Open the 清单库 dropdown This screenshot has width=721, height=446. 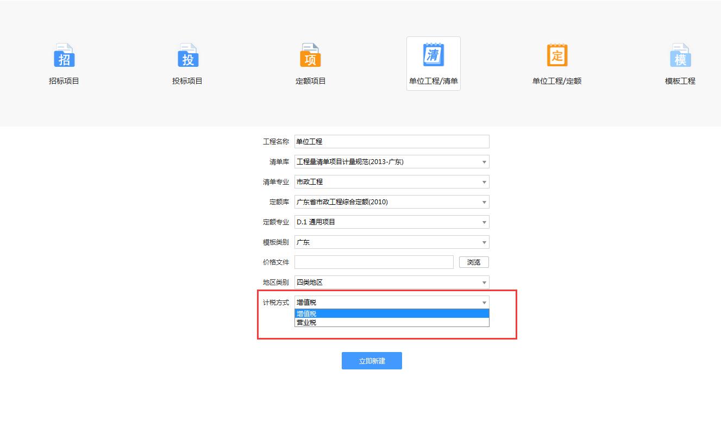[x=392, y=161]
